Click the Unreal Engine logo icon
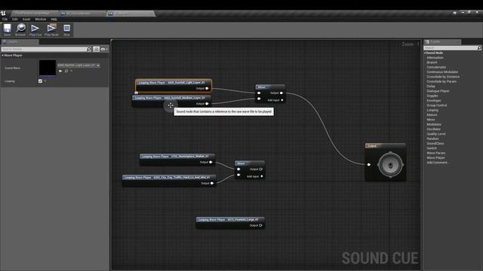The image size is (483, 271). [x=3, y=13]
